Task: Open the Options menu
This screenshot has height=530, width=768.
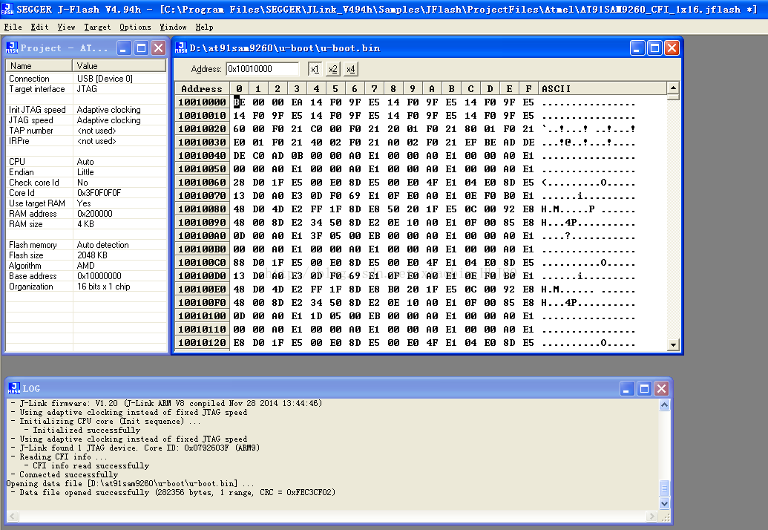Action: (x=135, y=27)
